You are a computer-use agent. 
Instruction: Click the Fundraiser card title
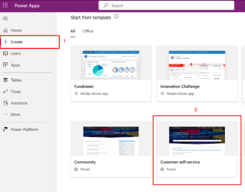pyautogui.click(x=84, y=87)
